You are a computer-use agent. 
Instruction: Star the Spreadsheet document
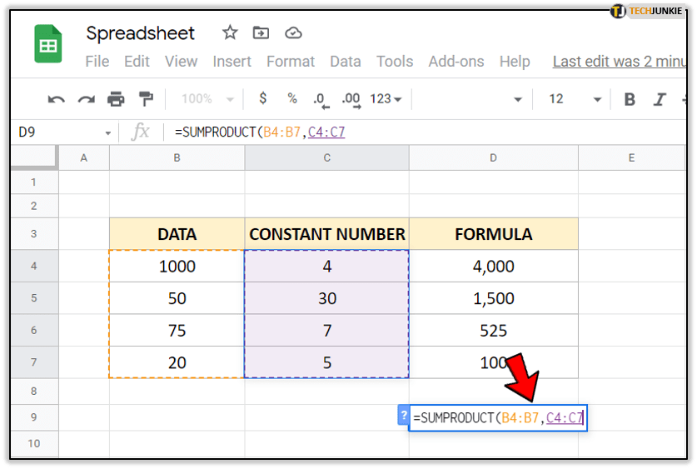coord(230,32)
